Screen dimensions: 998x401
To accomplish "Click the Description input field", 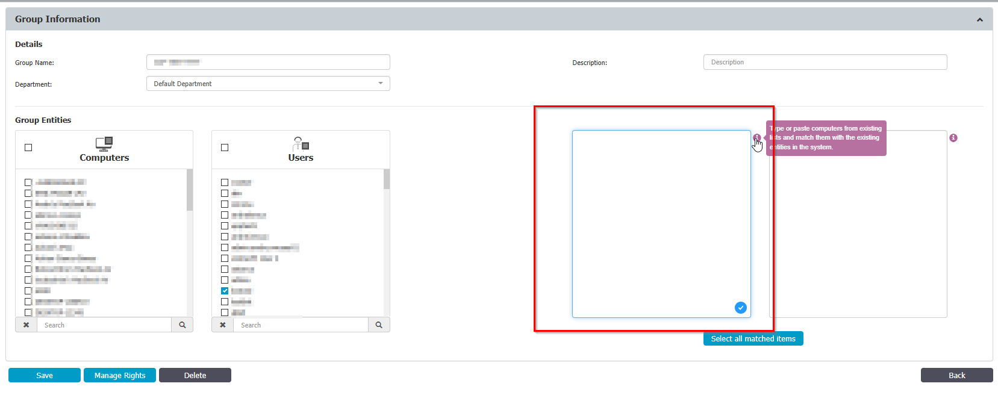I will coord(825,62).
